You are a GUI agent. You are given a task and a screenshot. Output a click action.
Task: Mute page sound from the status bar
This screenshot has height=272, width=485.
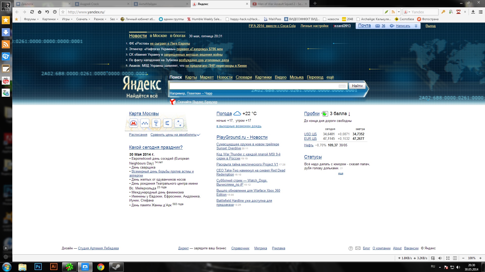coord(440,258)
